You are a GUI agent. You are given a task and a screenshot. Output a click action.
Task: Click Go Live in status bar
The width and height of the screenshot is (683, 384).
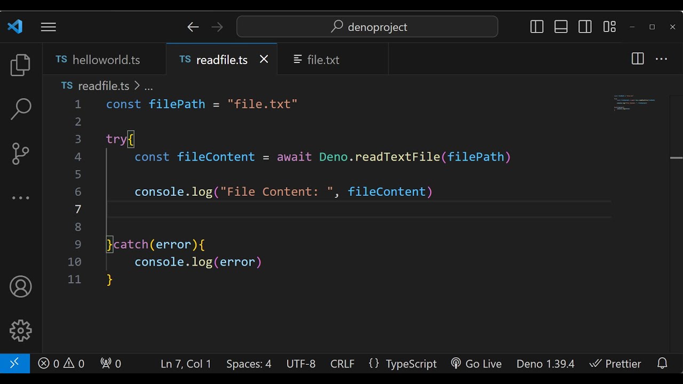click(476, 364)
